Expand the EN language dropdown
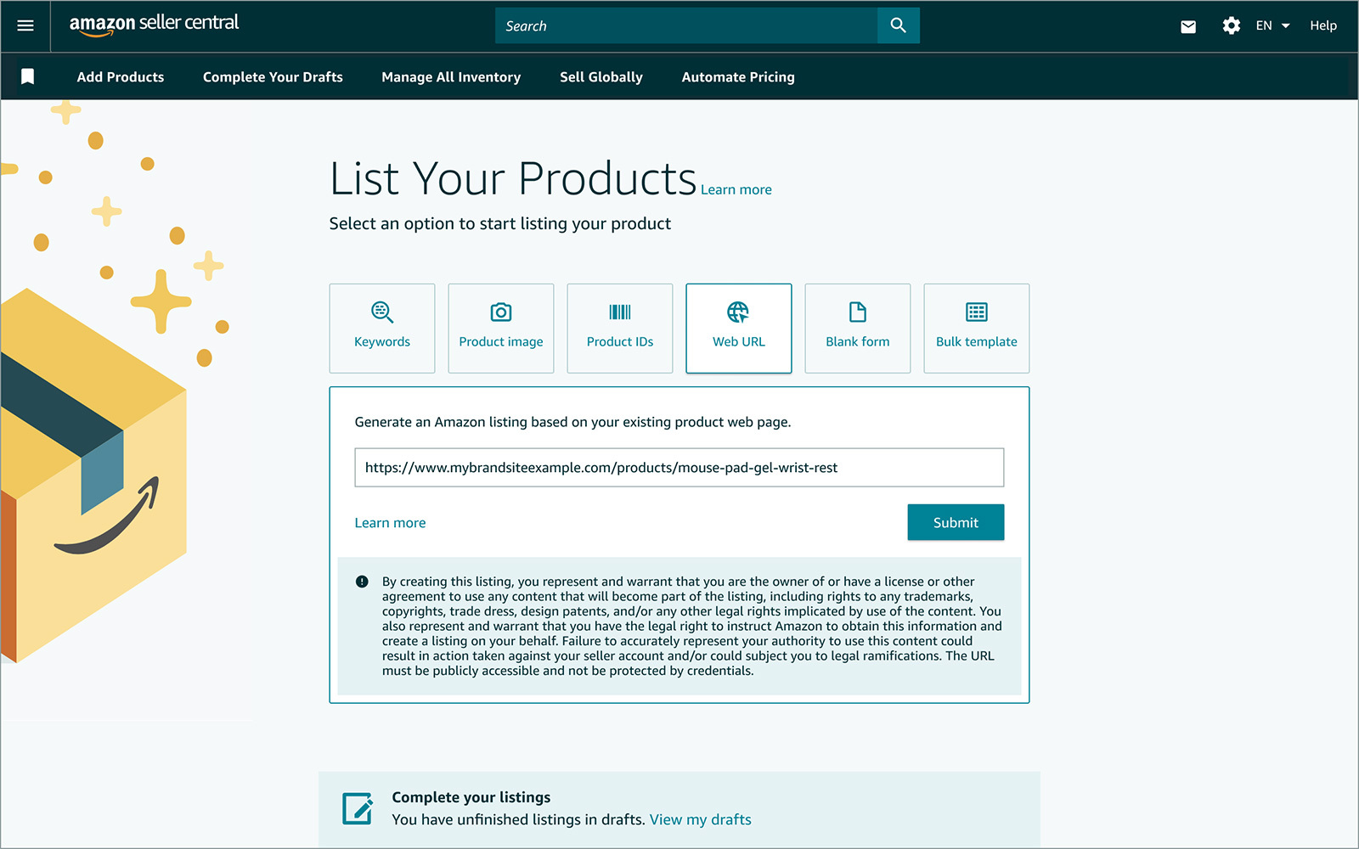 (1272, 25)
